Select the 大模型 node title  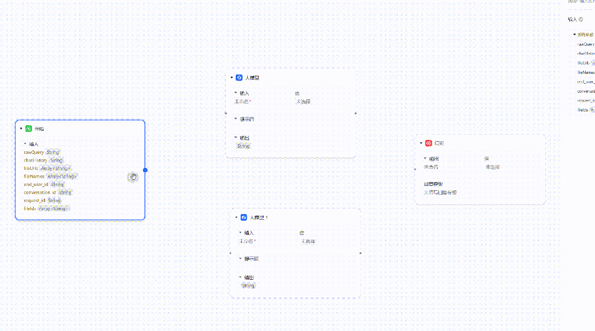252,78
